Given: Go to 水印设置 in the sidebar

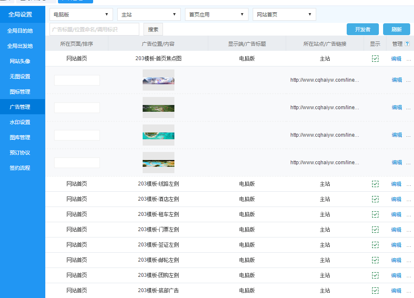Looking at the screenshot, I should 20,122.
